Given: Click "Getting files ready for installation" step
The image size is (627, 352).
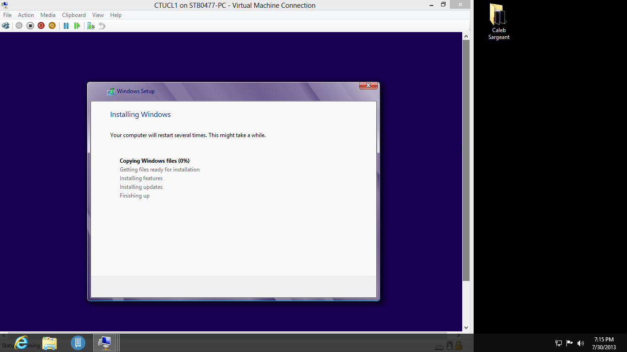Looking at the screenshot, I should tap(160, 170).
